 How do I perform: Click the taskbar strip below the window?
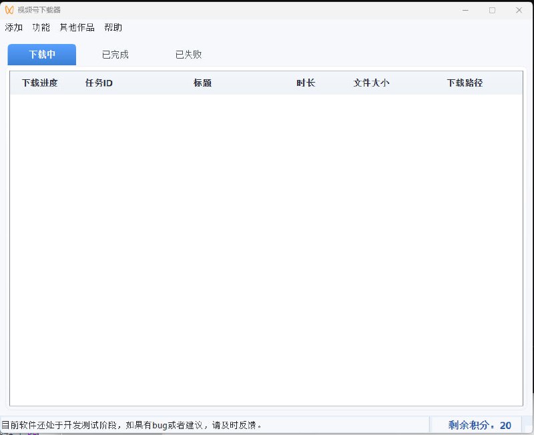tap(267, 433)
